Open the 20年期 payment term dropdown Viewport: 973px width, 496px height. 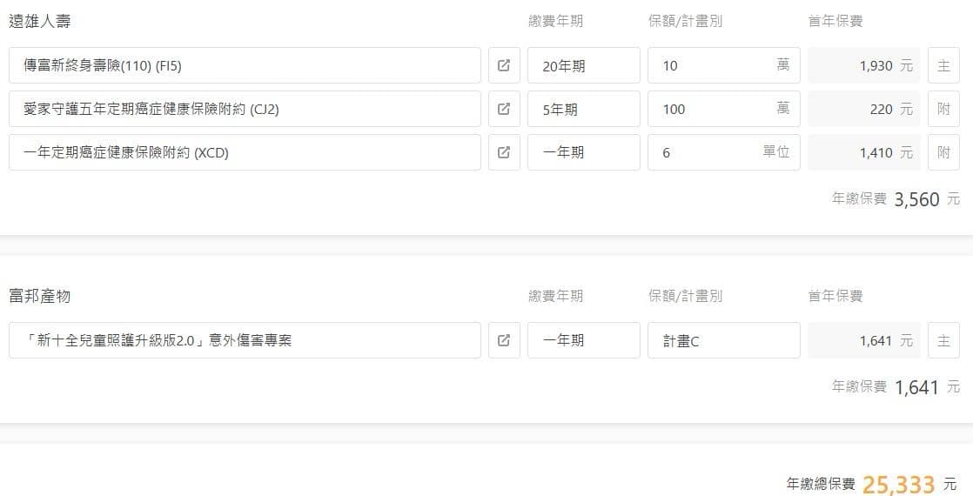tap(583, 65)
